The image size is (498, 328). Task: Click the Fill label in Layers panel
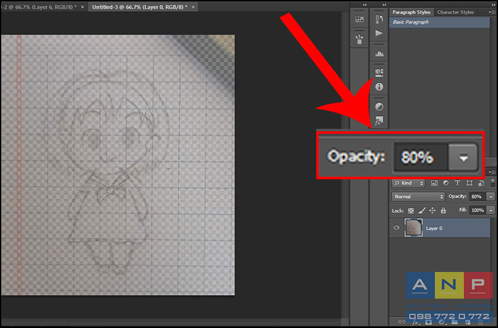tap(463, 210)
